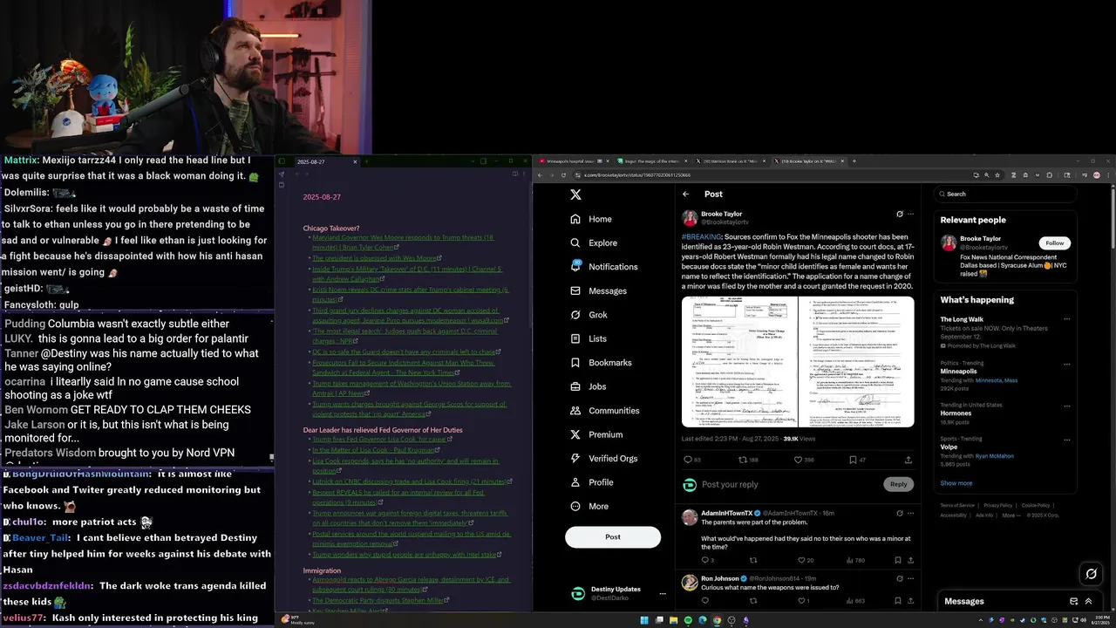
Task: Click Show more under trends
Action: click(x=956, y=483)
